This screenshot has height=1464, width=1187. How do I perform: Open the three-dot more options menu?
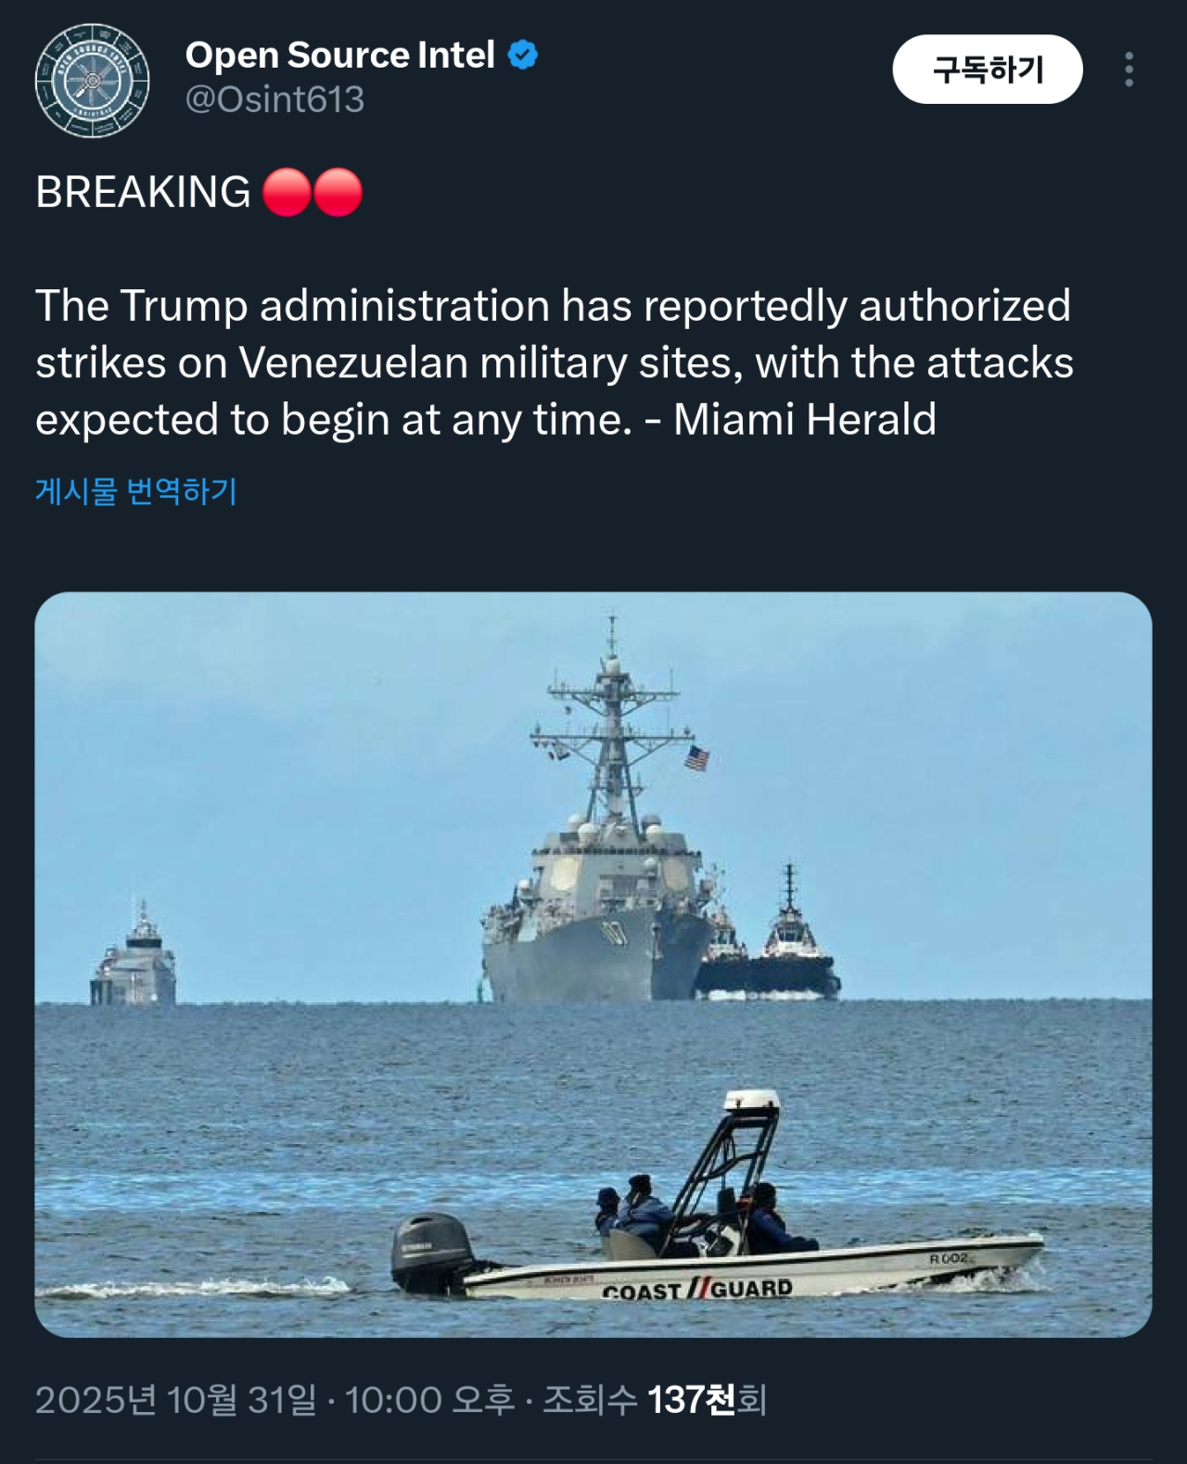click(x=1129, y=70)
